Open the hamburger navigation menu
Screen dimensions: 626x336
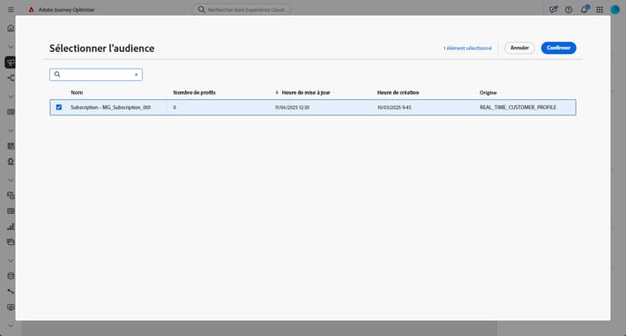(11, 9)
